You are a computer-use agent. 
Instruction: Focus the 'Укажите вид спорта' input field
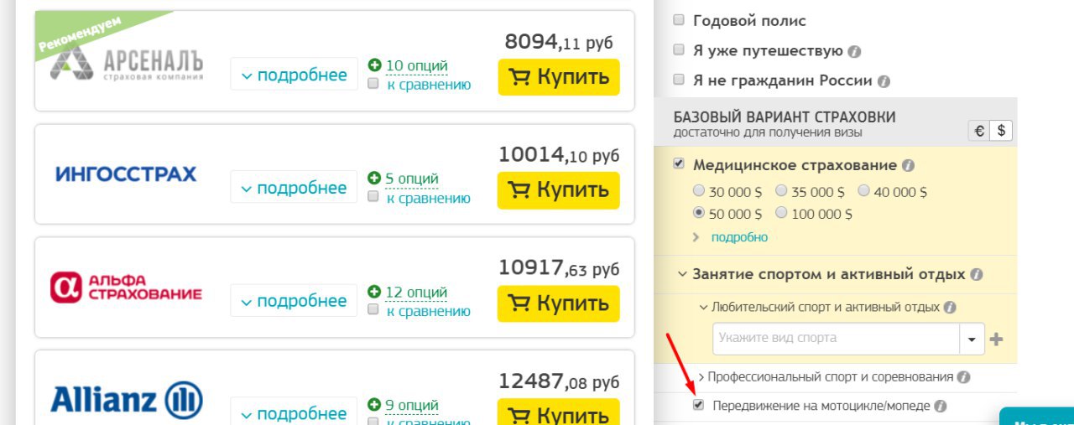point(837,339)
